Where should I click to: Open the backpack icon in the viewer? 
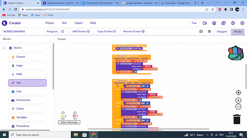coord(236,53)
